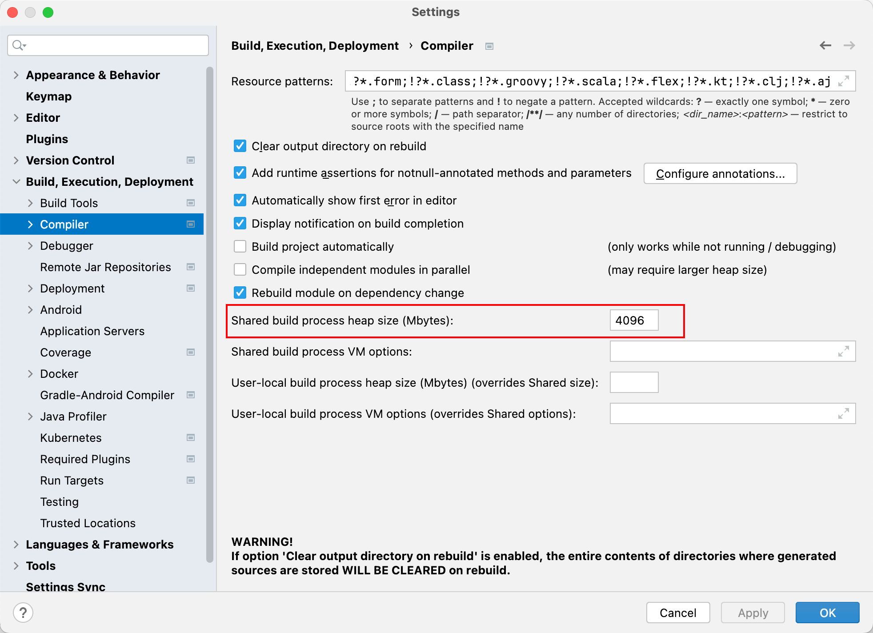
Task: Expand the Resource patterns field icon
Action: point(843,81)
